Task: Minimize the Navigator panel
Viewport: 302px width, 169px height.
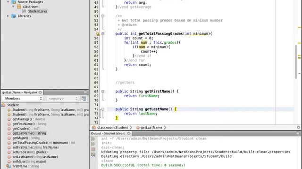Action: click(85, 92)
